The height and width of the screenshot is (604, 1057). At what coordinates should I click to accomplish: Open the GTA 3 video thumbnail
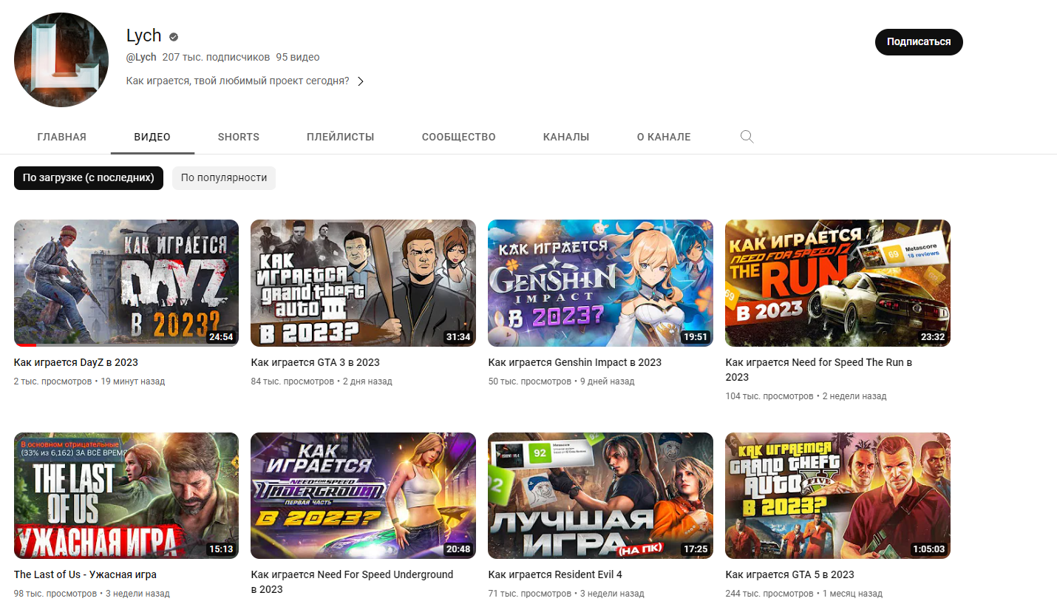click(x=364, y=283)
